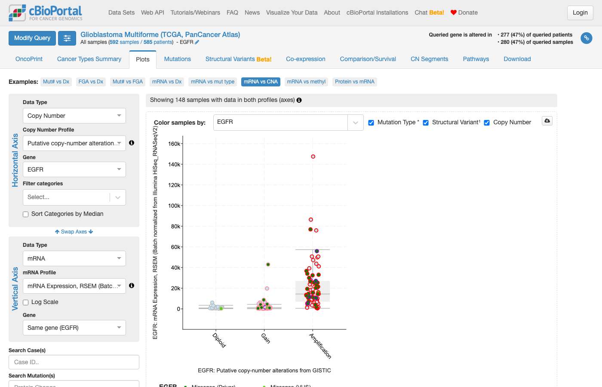Open the Copy Number Profile dropdown
The image size is (602, 387).
tap(74, 143)
